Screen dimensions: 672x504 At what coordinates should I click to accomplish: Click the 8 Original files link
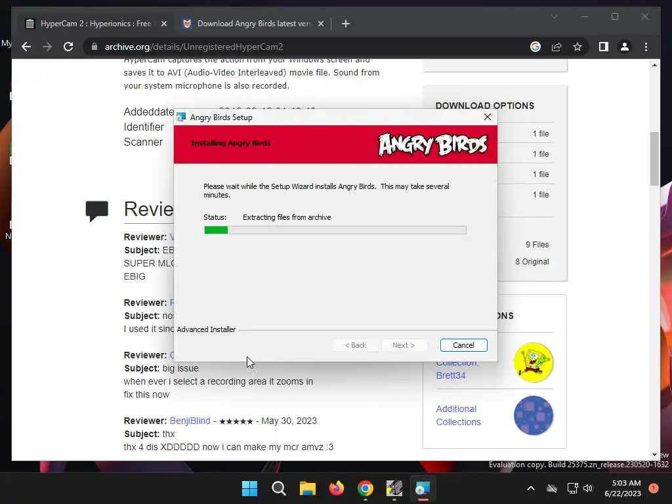532,262
